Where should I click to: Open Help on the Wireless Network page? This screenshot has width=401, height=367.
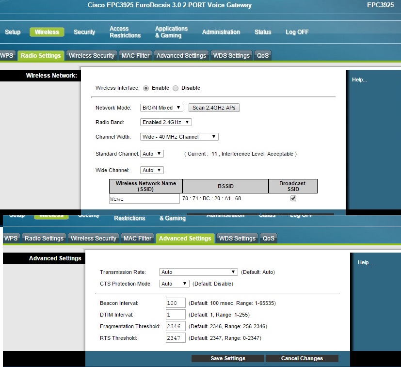point(359,80)
